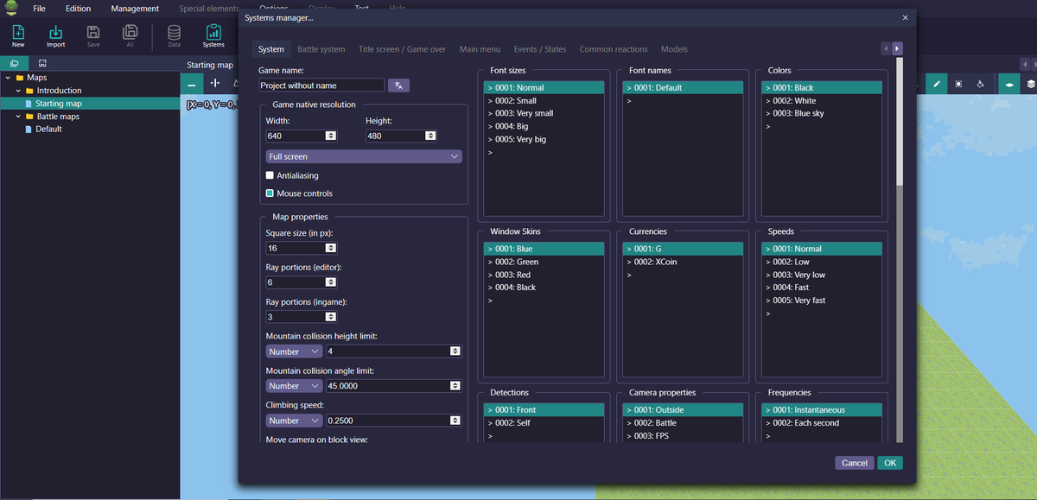Click the translate button next to game name
1037x500 pixels.
pyautogui.click(x=398, y=85)
